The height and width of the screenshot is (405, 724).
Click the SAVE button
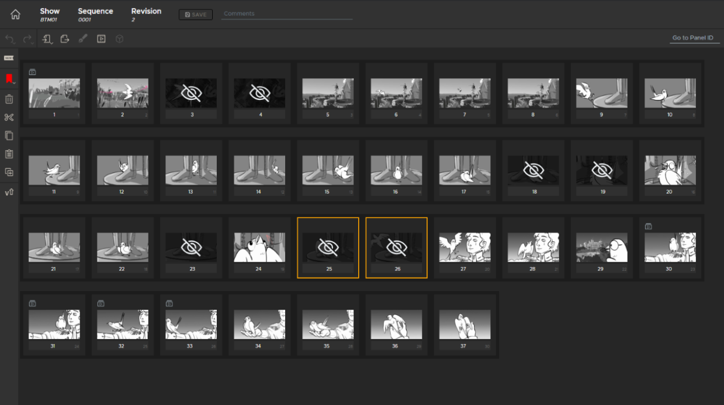pyautogui.click(x=196, y=15)
